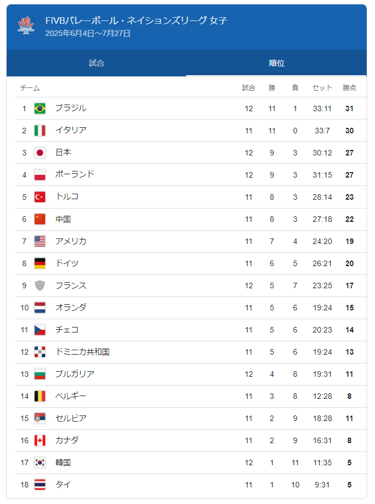Viewport: 375px width, 504px height.
Task: Open the オランダ team link
Action: pos(71,307)
